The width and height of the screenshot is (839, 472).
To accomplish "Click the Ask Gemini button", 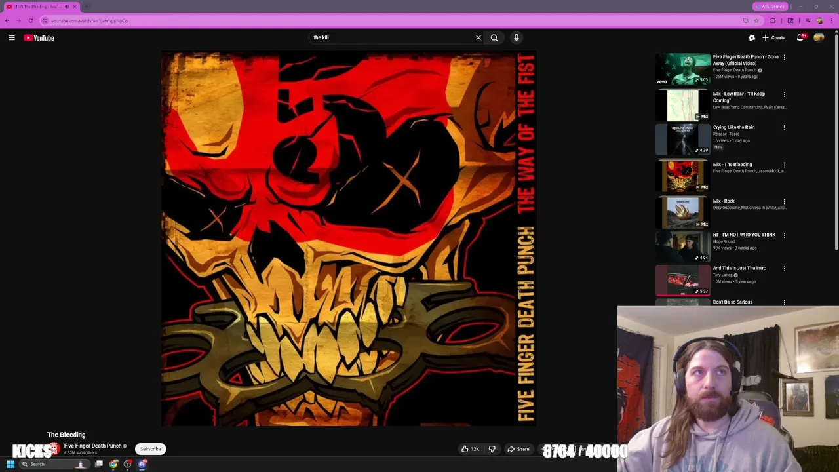I will click(770, 7).
